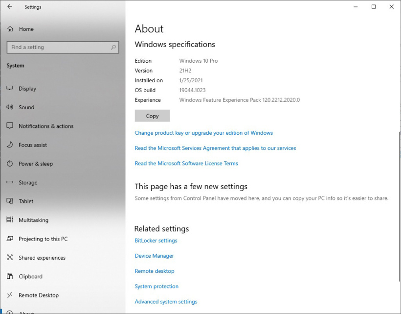Open Sound settings

point(26,107)
